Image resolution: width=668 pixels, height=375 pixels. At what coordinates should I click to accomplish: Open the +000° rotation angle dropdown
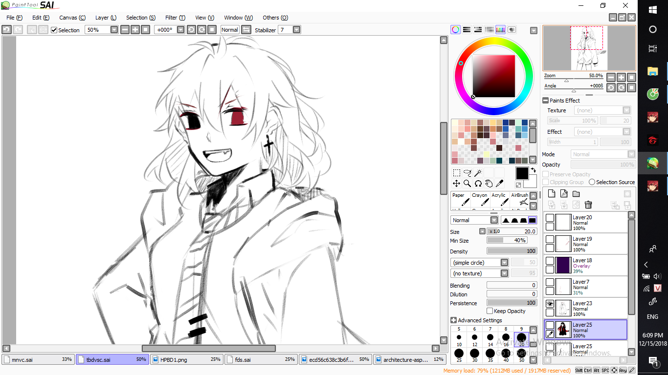click(x=181, y=30)
